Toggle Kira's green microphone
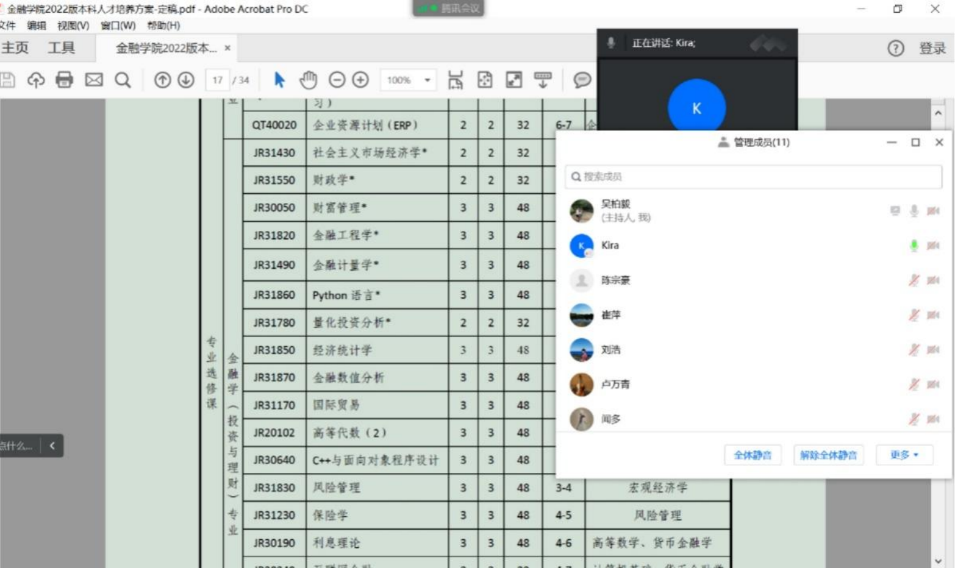Viewport: 955px width, 568px height. click(x=914, y=246)
